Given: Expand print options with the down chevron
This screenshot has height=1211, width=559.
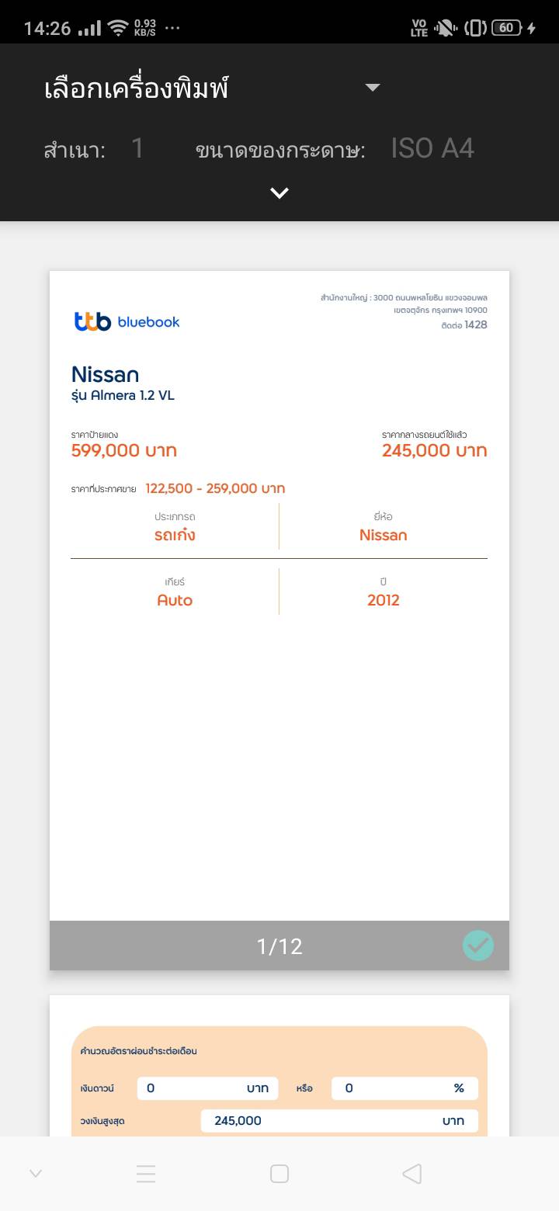Looking at the screenshot, I should click(x=279, y=193).
